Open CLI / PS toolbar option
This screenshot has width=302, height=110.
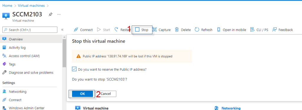[x=259, y=30]
